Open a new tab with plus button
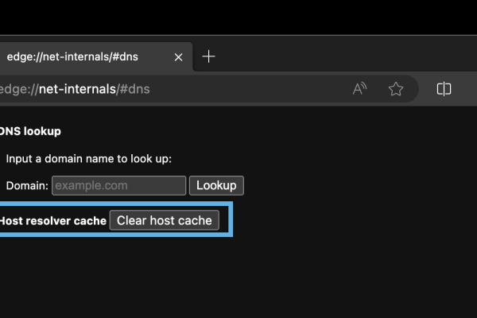 pos(208,56)
